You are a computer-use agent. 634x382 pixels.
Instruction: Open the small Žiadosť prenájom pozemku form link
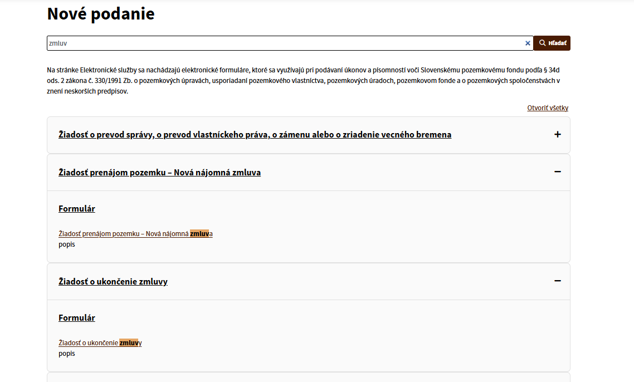124,234
